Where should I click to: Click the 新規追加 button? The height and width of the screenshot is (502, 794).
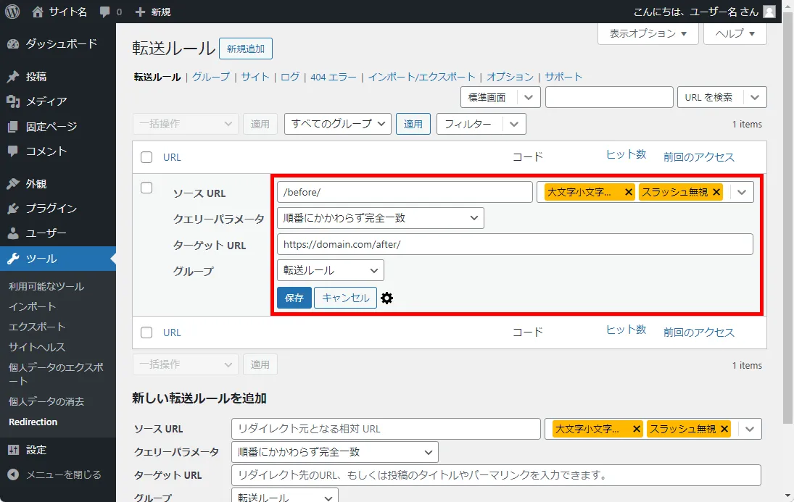246,48
